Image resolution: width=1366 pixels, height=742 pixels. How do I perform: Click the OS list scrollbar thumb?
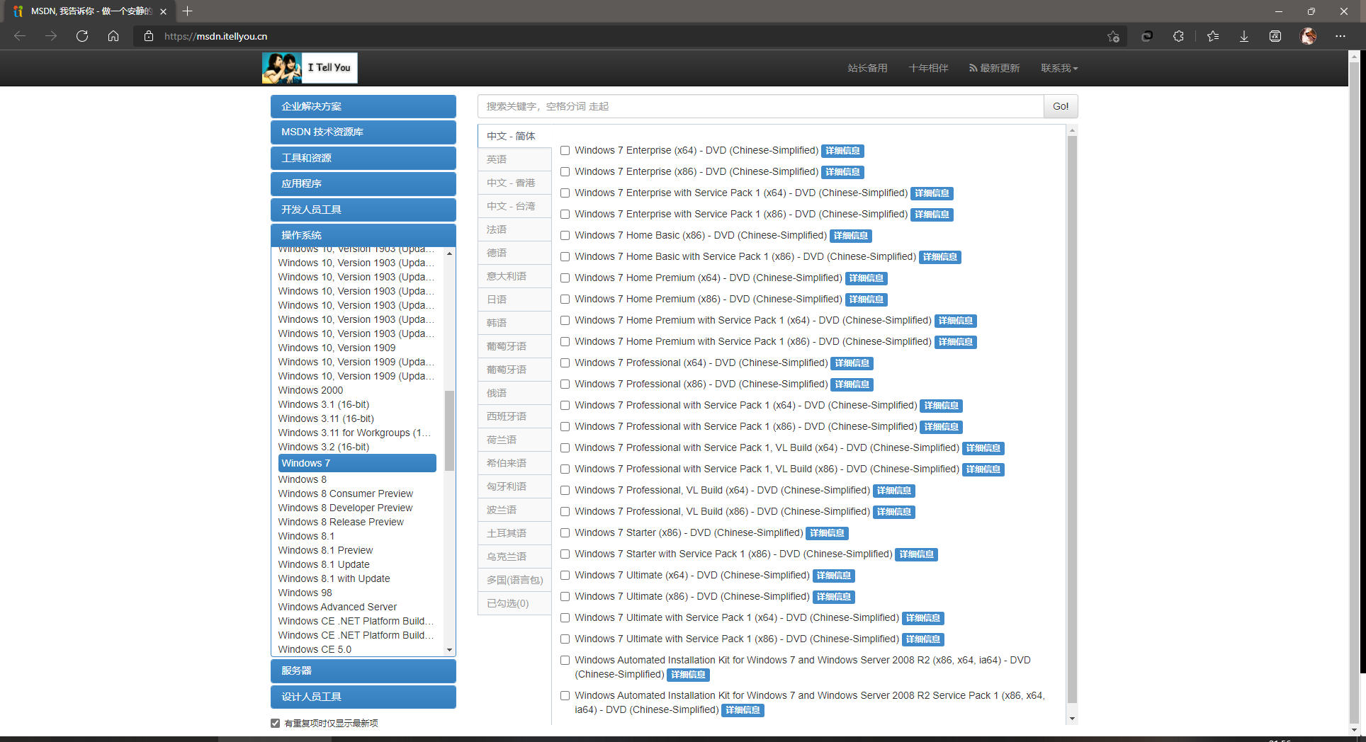click(x=449, y=430)
